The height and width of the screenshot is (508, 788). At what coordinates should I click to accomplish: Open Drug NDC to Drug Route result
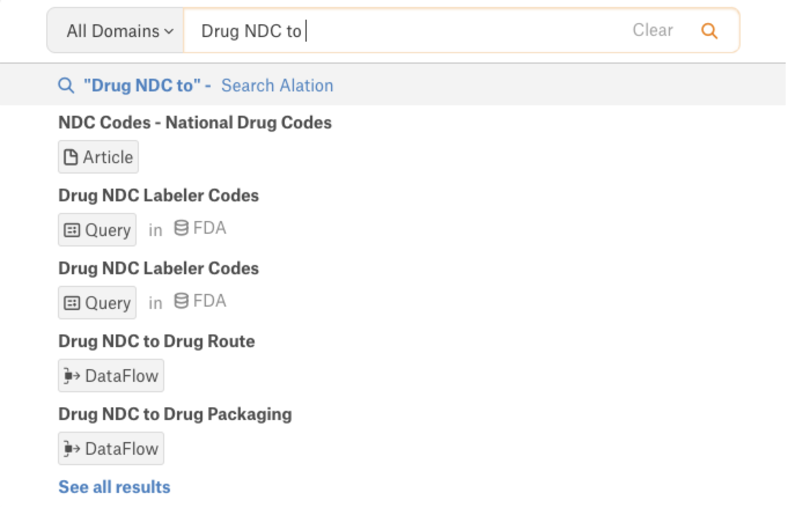(x=157, y=341)
